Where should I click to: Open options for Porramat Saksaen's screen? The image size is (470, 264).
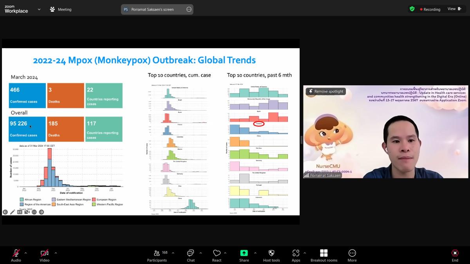tap(189, 9)
